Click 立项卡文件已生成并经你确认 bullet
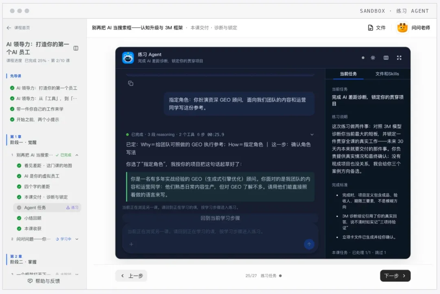 pyautogui.click(x=370, y=237)
